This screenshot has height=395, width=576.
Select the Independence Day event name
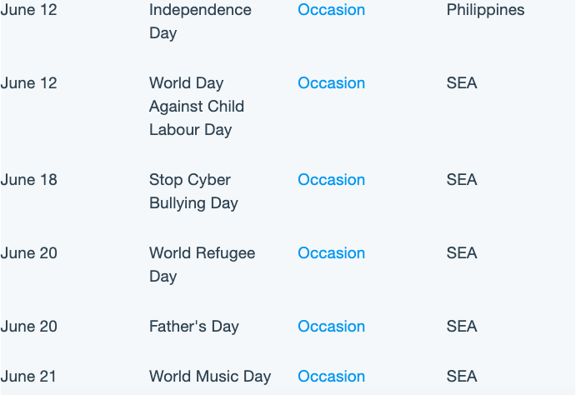[x=200, y=22]
